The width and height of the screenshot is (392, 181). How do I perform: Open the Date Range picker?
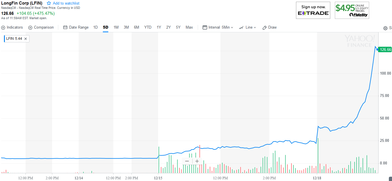(76, 27)
